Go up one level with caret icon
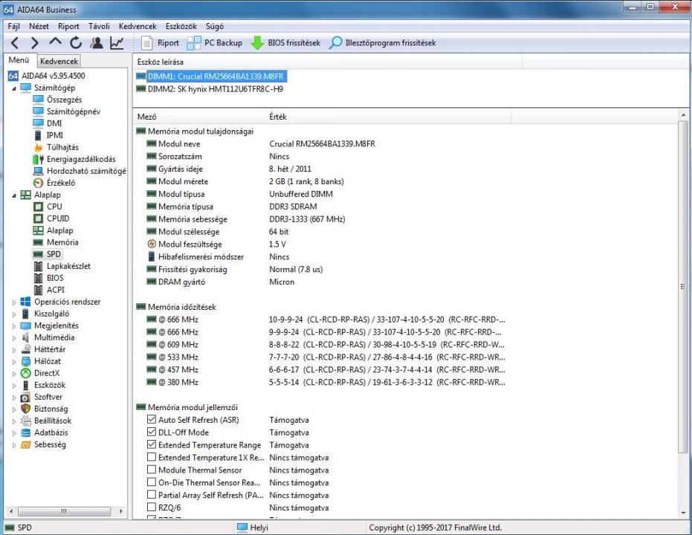Image resolution: width=692 pixels, height=535 pixels. pos(55,42)
